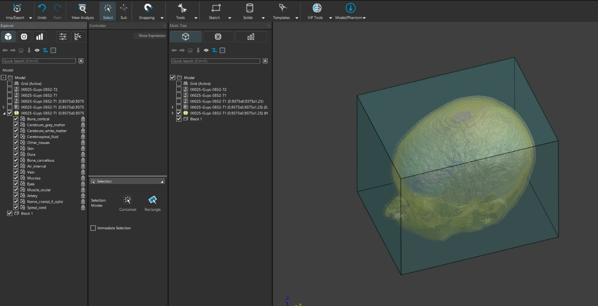This screenshot has width=598, height=306.
Task: Uncheck Skin tissue in Explorer
Action: (x=16, y=149)
